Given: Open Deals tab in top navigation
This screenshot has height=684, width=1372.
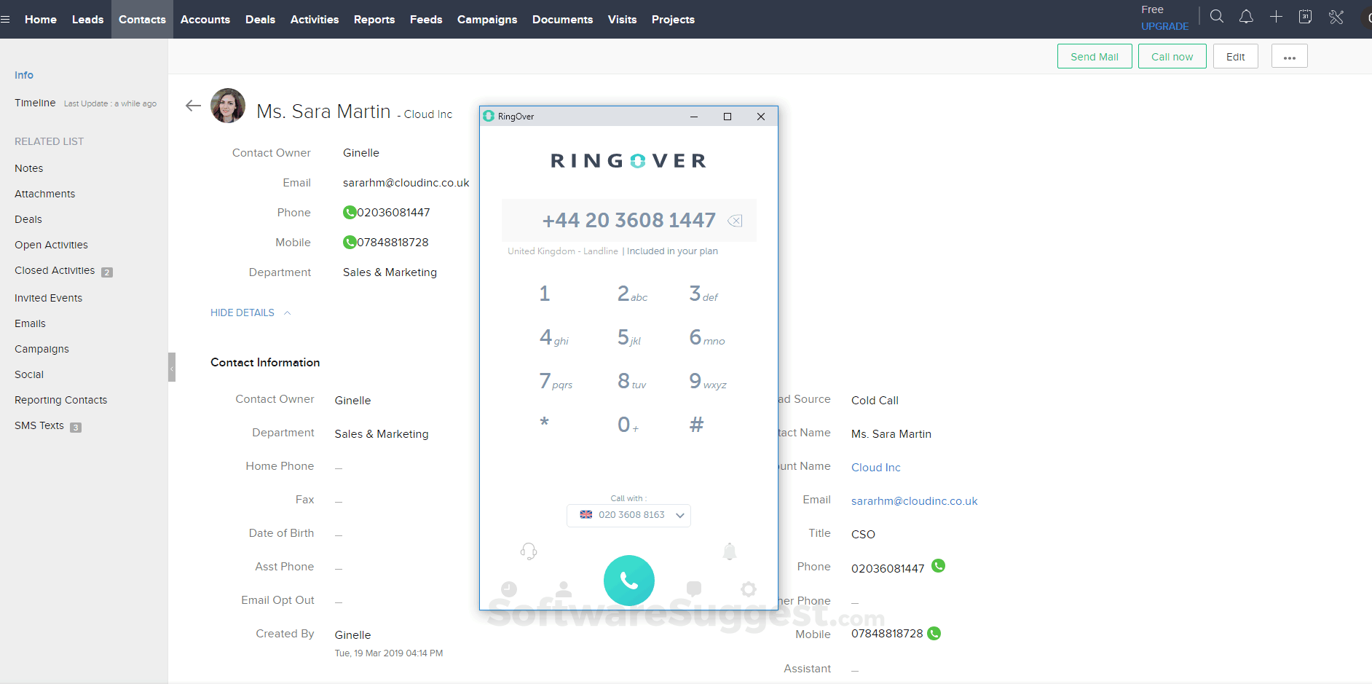Looking at the screenshot, I should (x=260, y=20).
